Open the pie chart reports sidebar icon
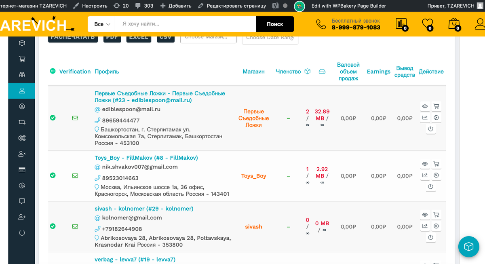This screenshot has height=264, width=485. (22, 186)
